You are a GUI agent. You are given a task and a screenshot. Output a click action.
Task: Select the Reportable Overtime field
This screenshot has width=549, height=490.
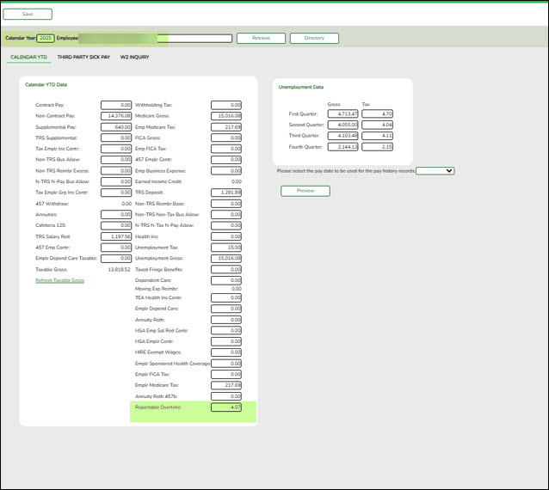tap(226, 407)
